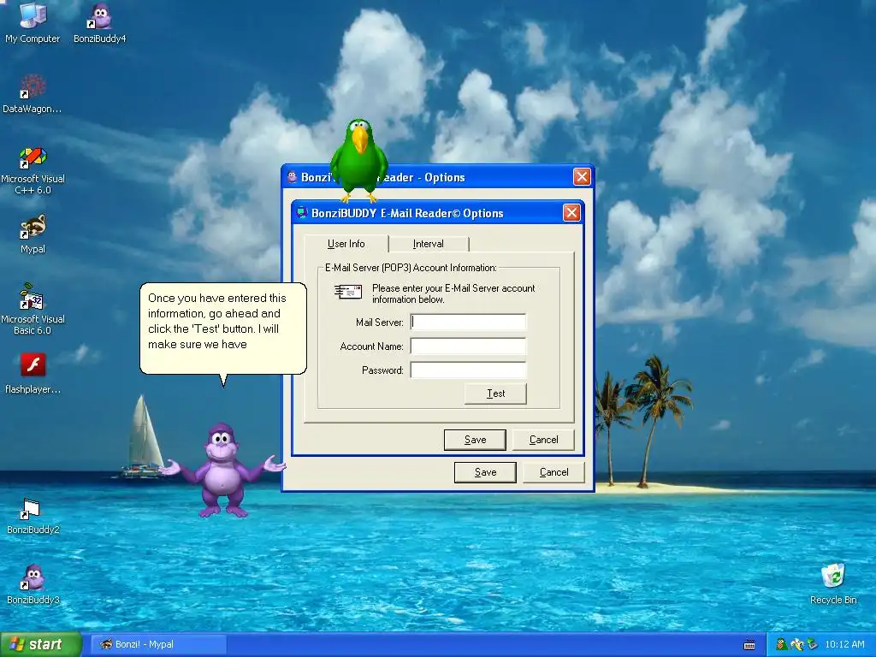The width and height of the screenshot is (876, 657).
Task: Click the 10:12 AM taskbar clock
Action: tap(844, 644)
